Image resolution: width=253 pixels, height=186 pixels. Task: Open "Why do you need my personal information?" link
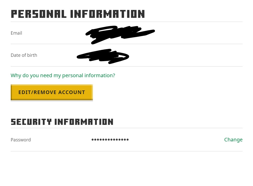(x=63, y=75)
